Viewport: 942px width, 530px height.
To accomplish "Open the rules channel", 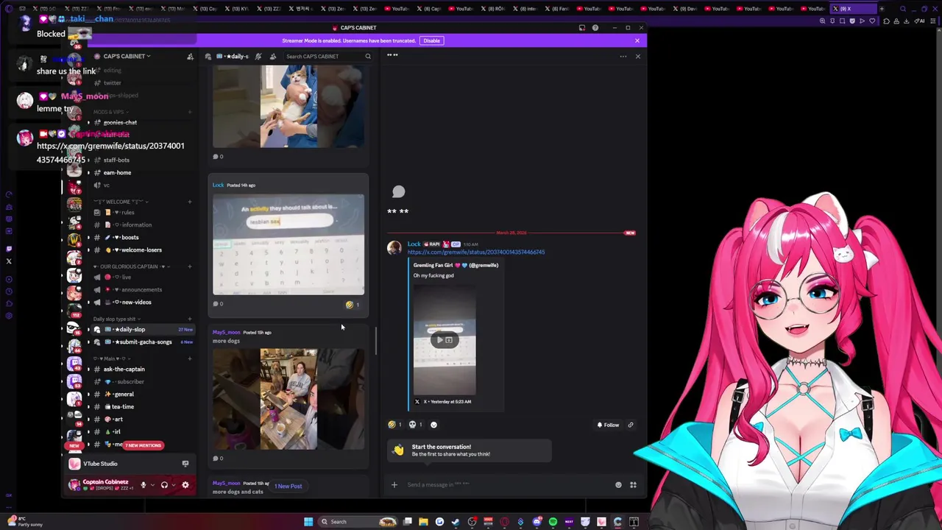I will [127, 212].
